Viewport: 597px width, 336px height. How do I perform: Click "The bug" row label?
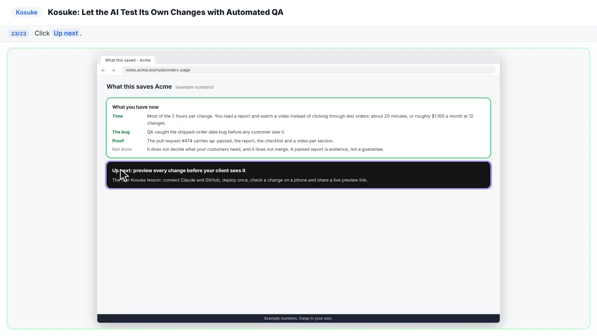click(121, 132)
